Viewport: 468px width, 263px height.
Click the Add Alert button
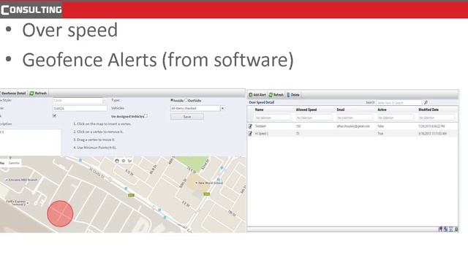pyautogui.click(x=257, y=95)
